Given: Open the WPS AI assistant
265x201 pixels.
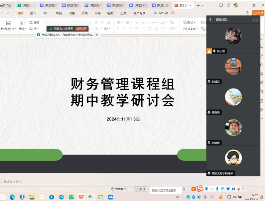Looking at the screenshot, I should (161, 13).
